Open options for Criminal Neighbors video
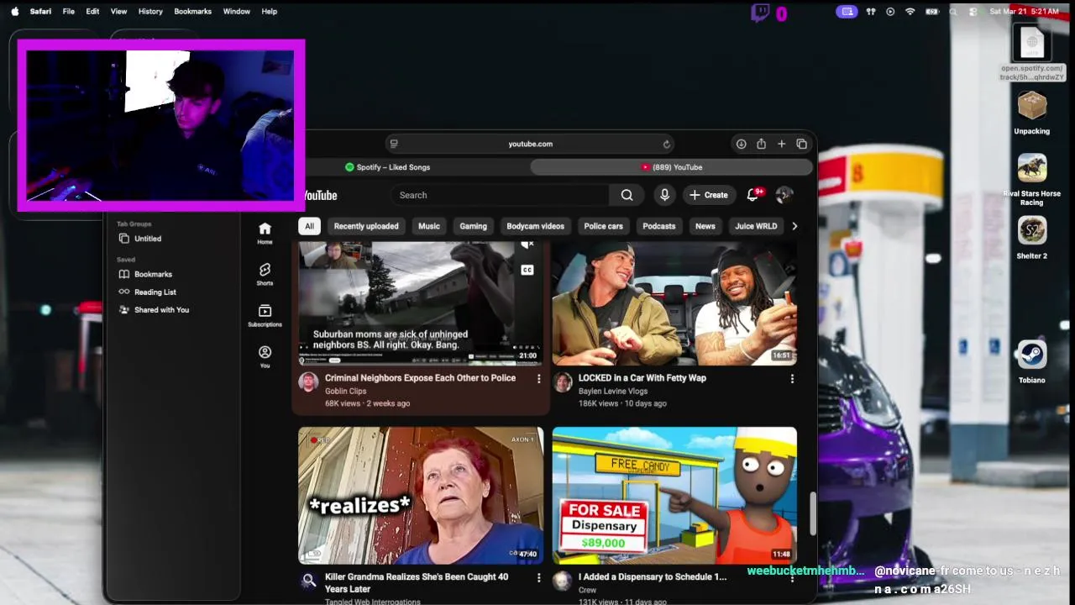This screenshot has height=605, width=1075. click(538, 379)
